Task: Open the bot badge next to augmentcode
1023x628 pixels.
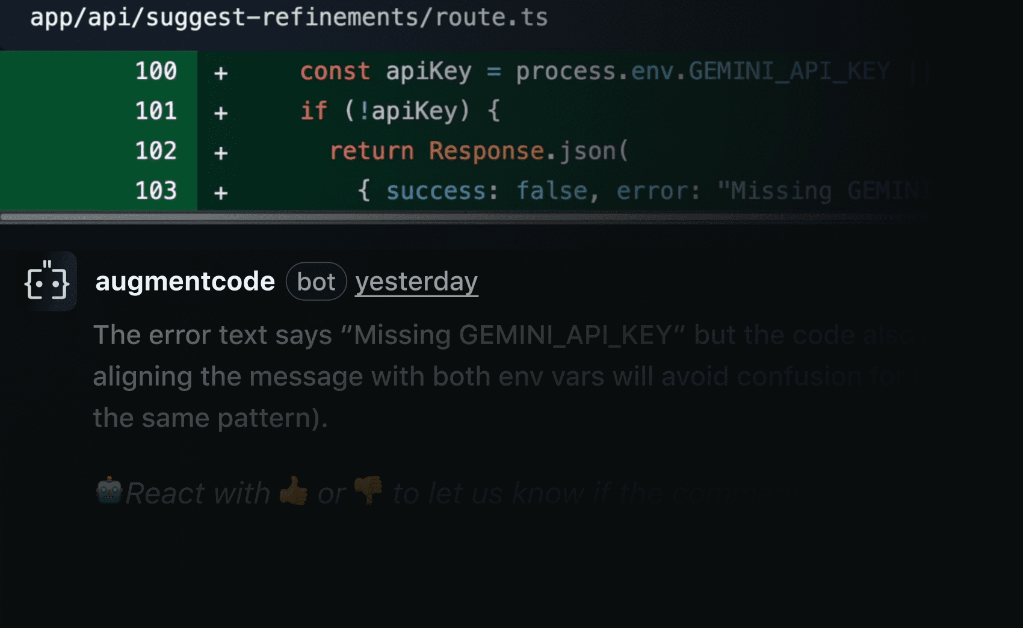Action: 316,282
